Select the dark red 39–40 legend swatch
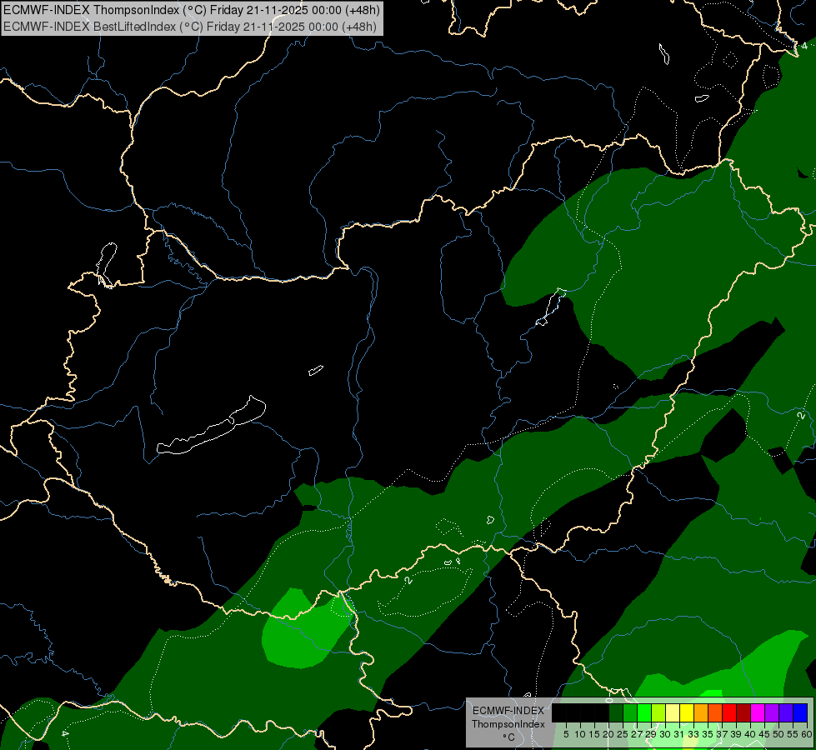The width and height of the screenshot is (816, 750). coord(743,712)
